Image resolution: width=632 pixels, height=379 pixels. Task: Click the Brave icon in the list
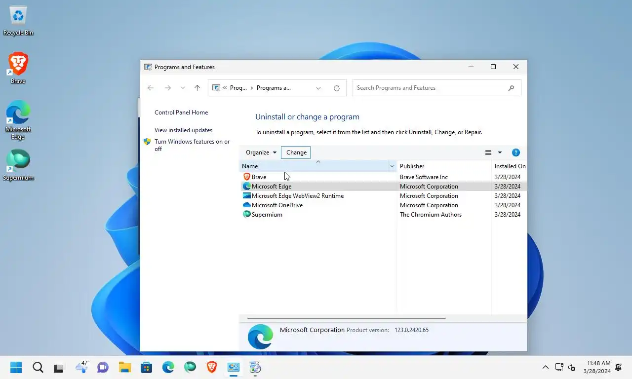(x=247, y=177)
